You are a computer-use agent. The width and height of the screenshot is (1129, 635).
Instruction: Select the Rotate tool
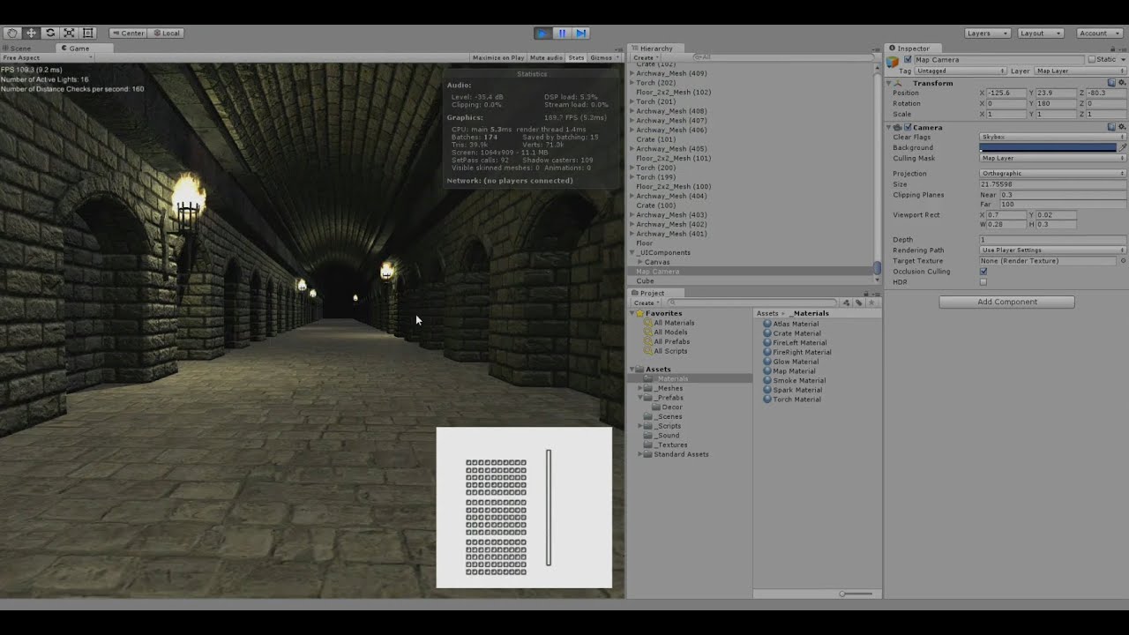point(50,33)
